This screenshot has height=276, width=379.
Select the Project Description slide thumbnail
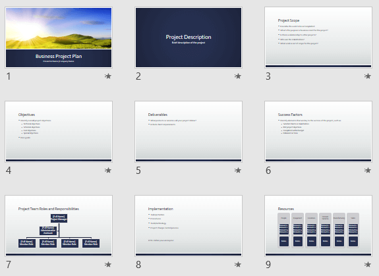coord(189,38)
